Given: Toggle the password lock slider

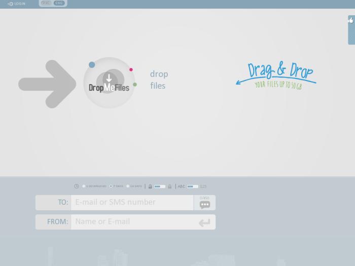Looking at the screenshot, I should [160, 186].
